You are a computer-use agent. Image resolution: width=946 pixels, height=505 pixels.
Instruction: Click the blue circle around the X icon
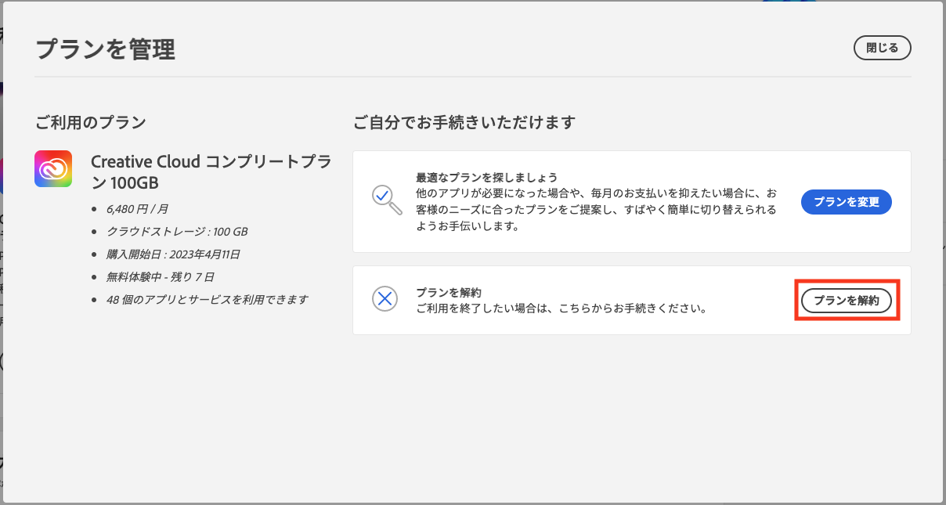pos(385,300)
